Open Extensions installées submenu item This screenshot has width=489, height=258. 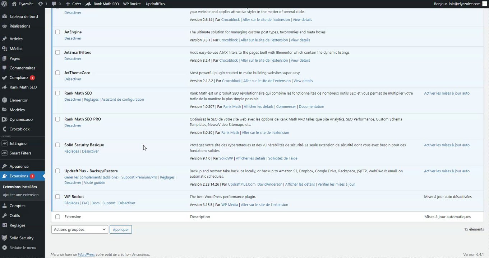coord(20,187)
